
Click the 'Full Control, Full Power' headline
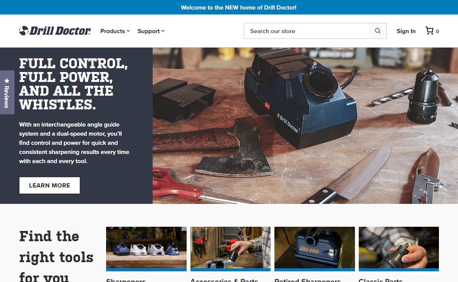click(x=74, y=84)
